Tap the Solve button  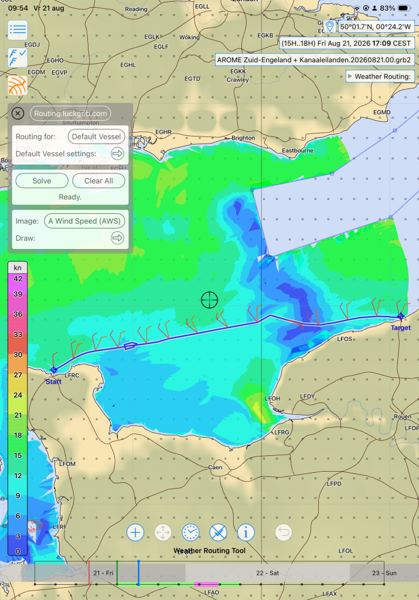coord(42,180)
